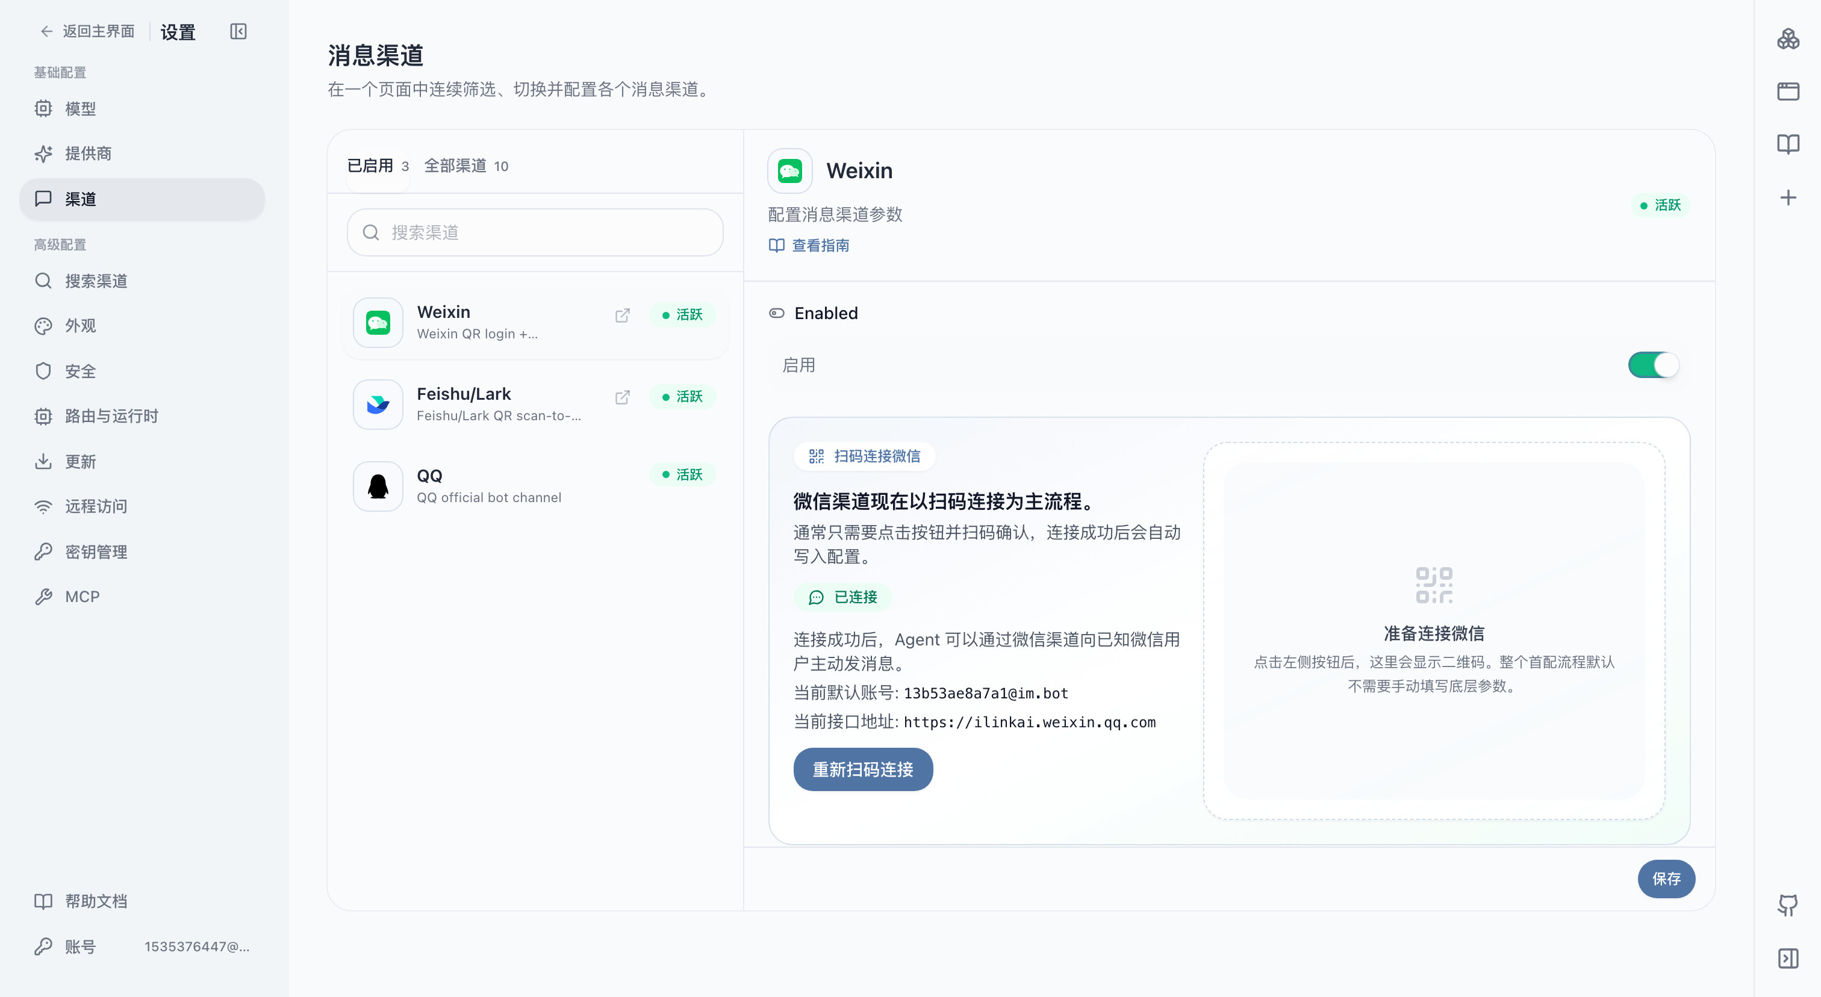This screenshot has width=1821, height=997.
Task: Click the QR code placeholder icon
Action: coord(1434,585)
